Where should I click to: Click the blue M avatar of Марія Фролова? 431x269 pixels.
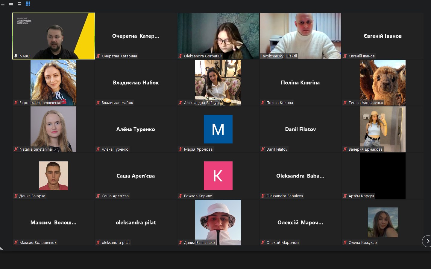[x=218, y=129]
